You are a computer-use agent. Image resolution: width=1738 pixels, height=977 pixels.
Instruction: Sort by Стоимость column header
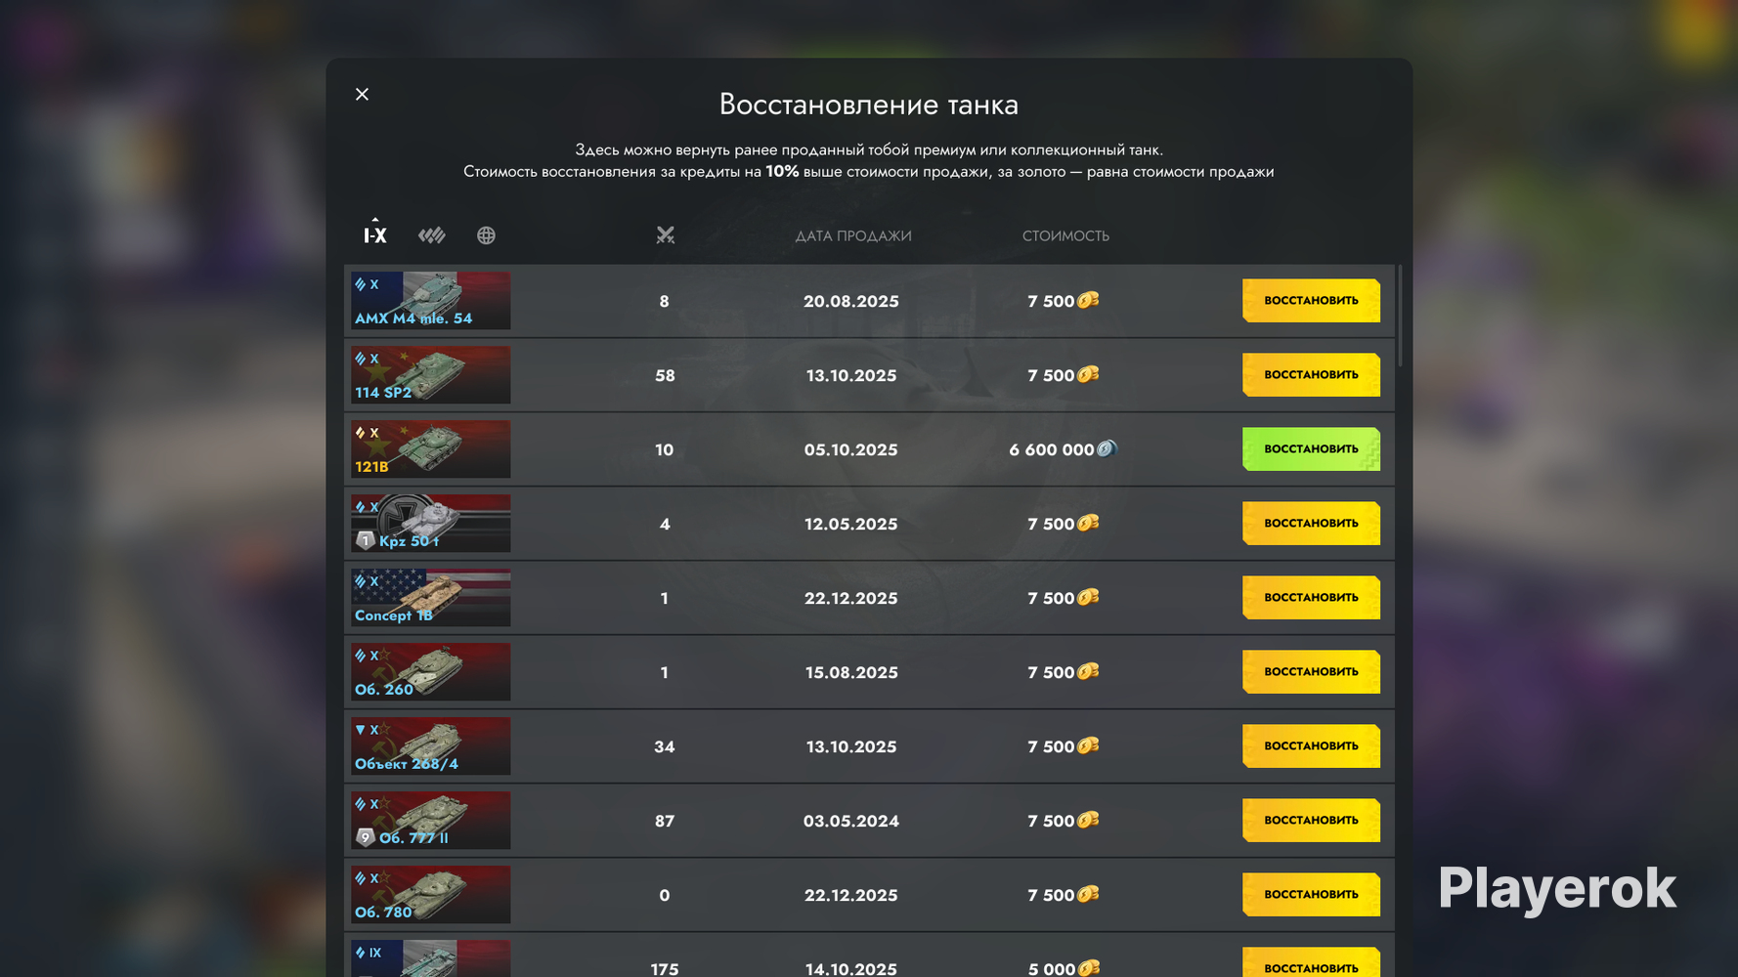click(x=1065, y=235)
